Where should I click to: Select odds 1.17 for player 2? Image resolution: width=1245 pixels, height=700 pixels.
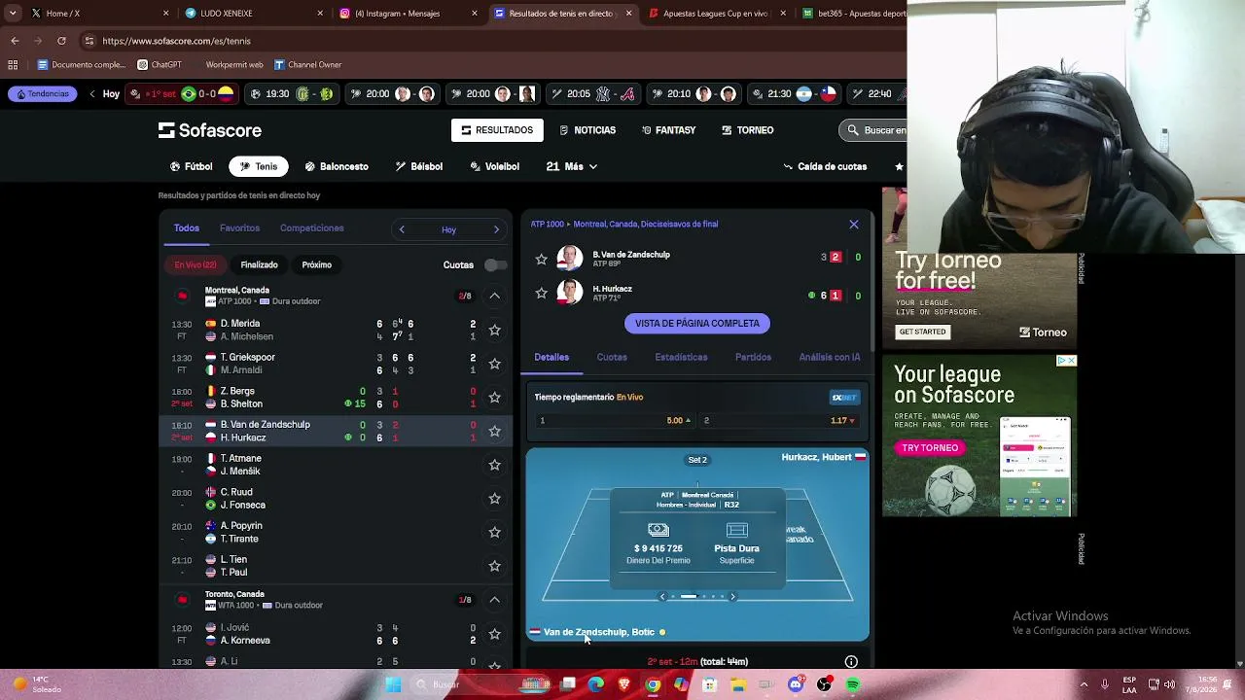(x=780, y=421)
